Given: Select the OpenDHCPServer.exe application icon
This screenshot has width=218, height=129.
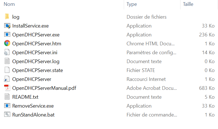Looking at the screenshot, I should (x=7, y=34).
